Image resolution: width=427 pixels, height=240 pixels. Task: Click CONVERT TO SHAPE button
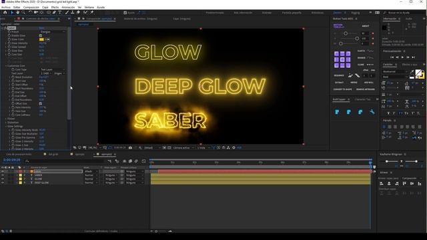point(342,89)
